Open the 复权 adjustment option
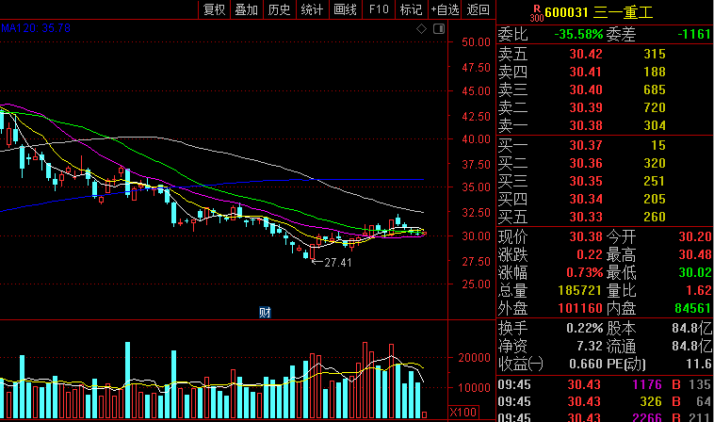This screenshot has width=714, height=422. pyautogui.click(x=214, y=9)
